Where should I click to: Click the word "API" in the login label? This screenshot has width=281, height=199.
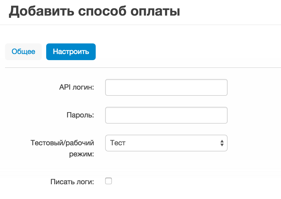click(65, 87)
